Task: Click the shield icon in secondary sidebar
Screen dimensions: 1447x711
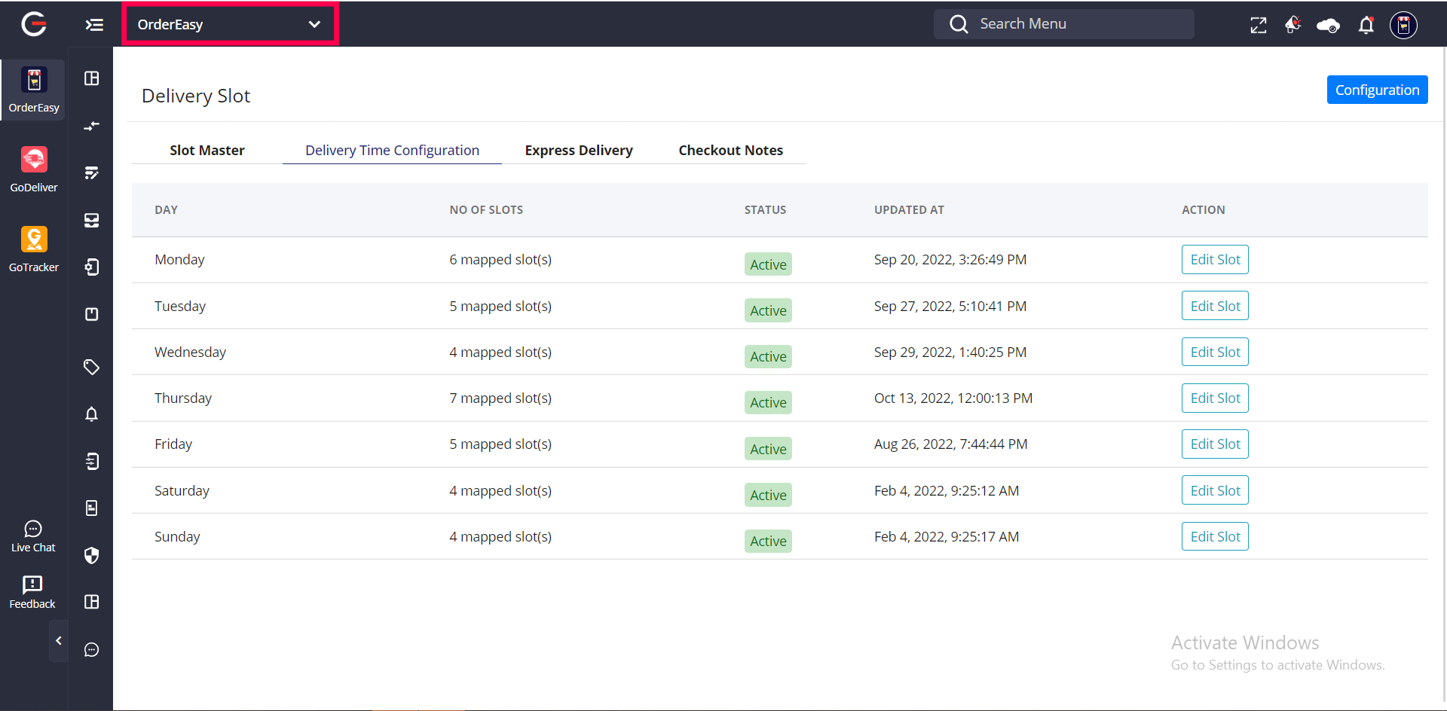Action: 91,555
